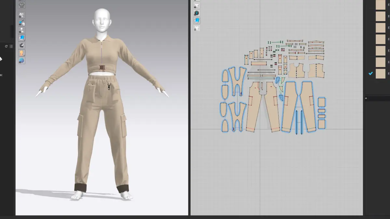Click refresh icon in left panel
Screen dimensions: 390x219
pyautogui.click(x=6, y=46)
